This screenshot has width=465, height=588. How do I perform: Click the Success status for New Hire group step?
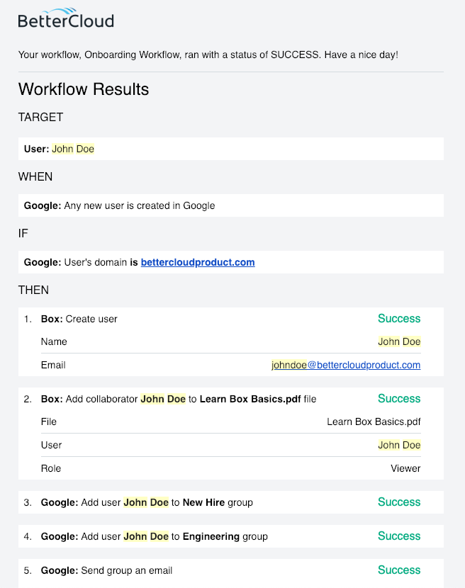[x=399, y=502]
